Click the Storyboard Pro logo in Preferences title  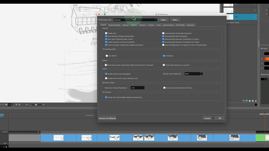point(156,14)
